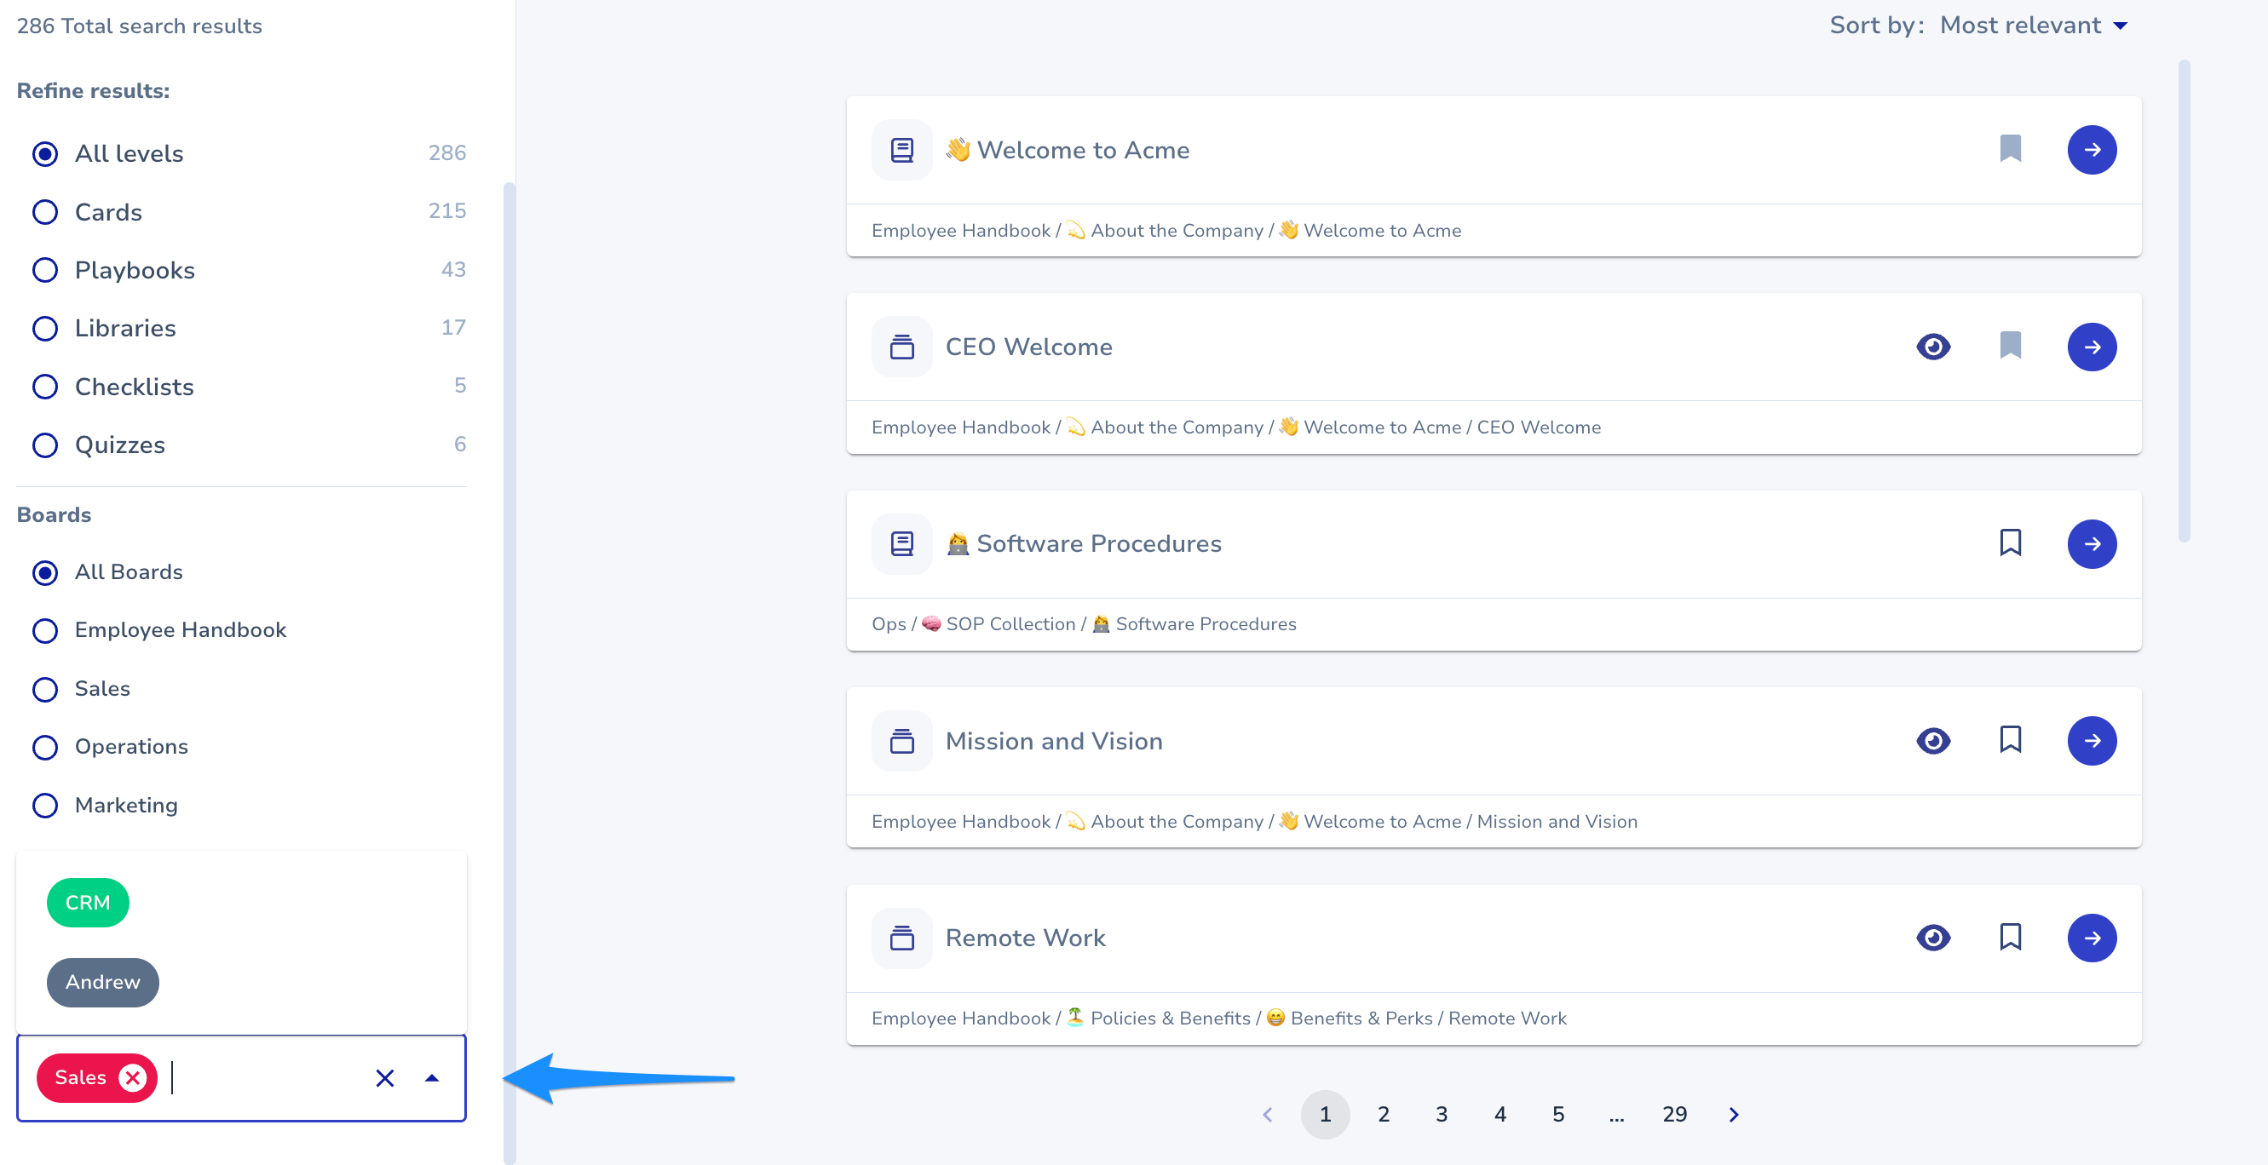Open CEO Welcome with arrow button

click(2091, 347)
